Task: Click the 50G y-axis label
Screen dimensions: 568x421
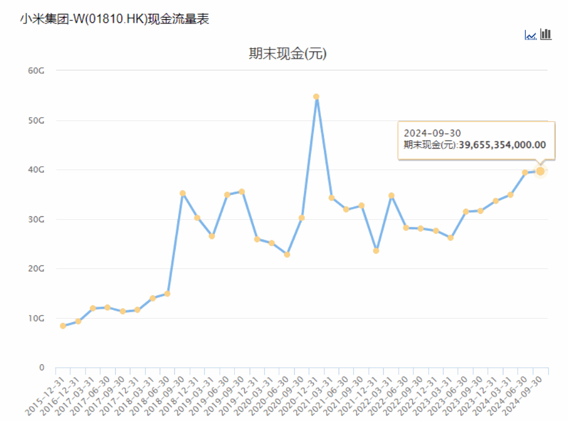Action: pos(36,120)
